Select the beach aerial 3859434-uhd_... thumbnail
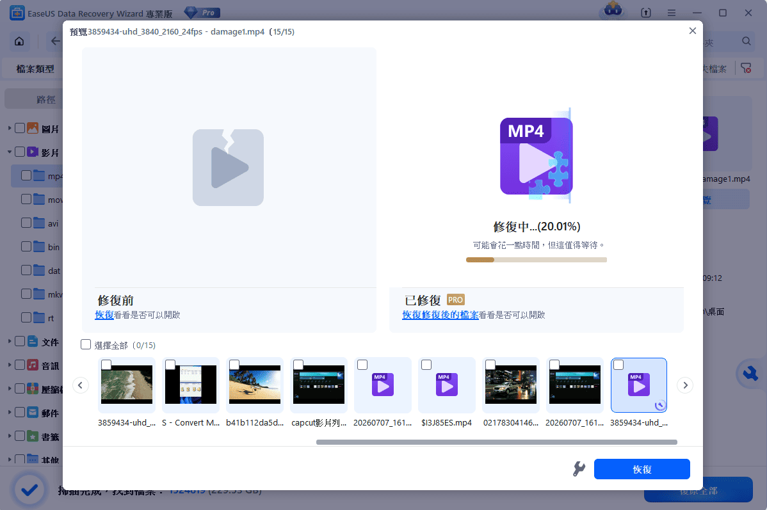767x510 pixels. click(x=127, y=385)
